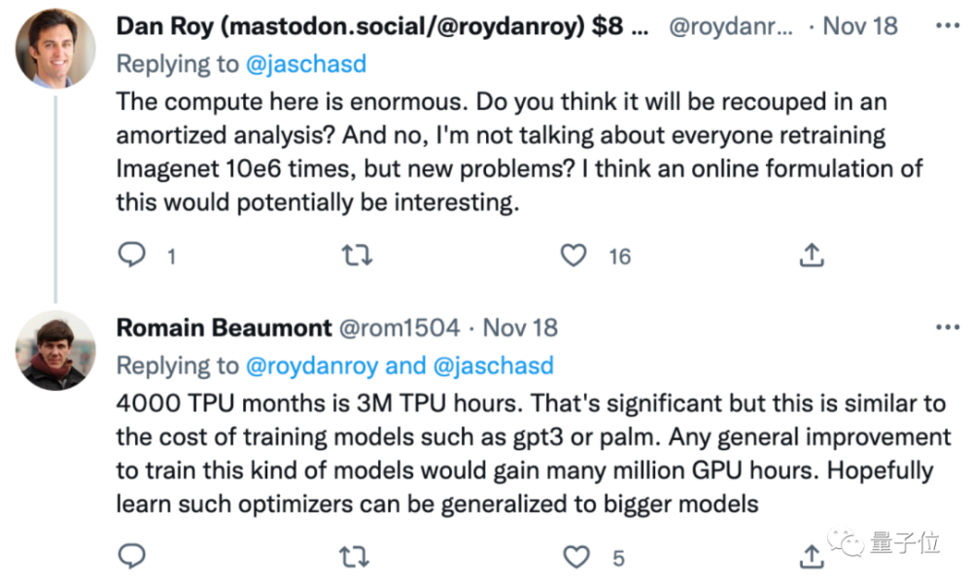
Task: Open the @jaschasd link in Dan Roy's reply
Action: click(306, 64)
